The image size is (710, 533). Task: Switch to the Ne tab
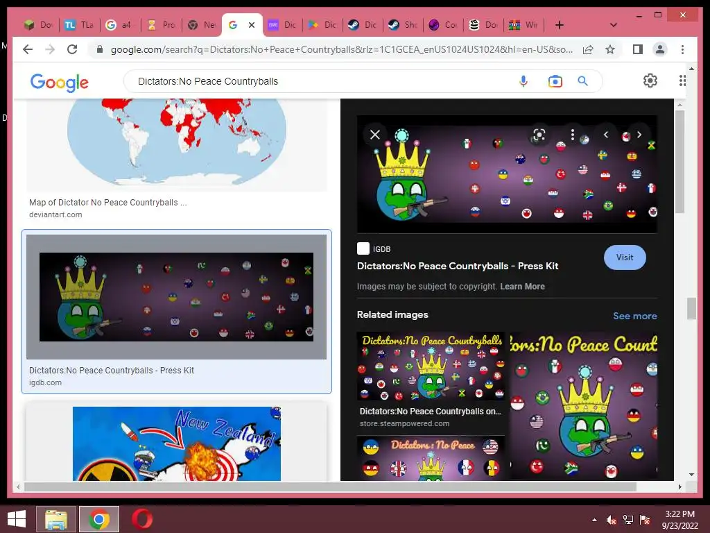(202, 25)
